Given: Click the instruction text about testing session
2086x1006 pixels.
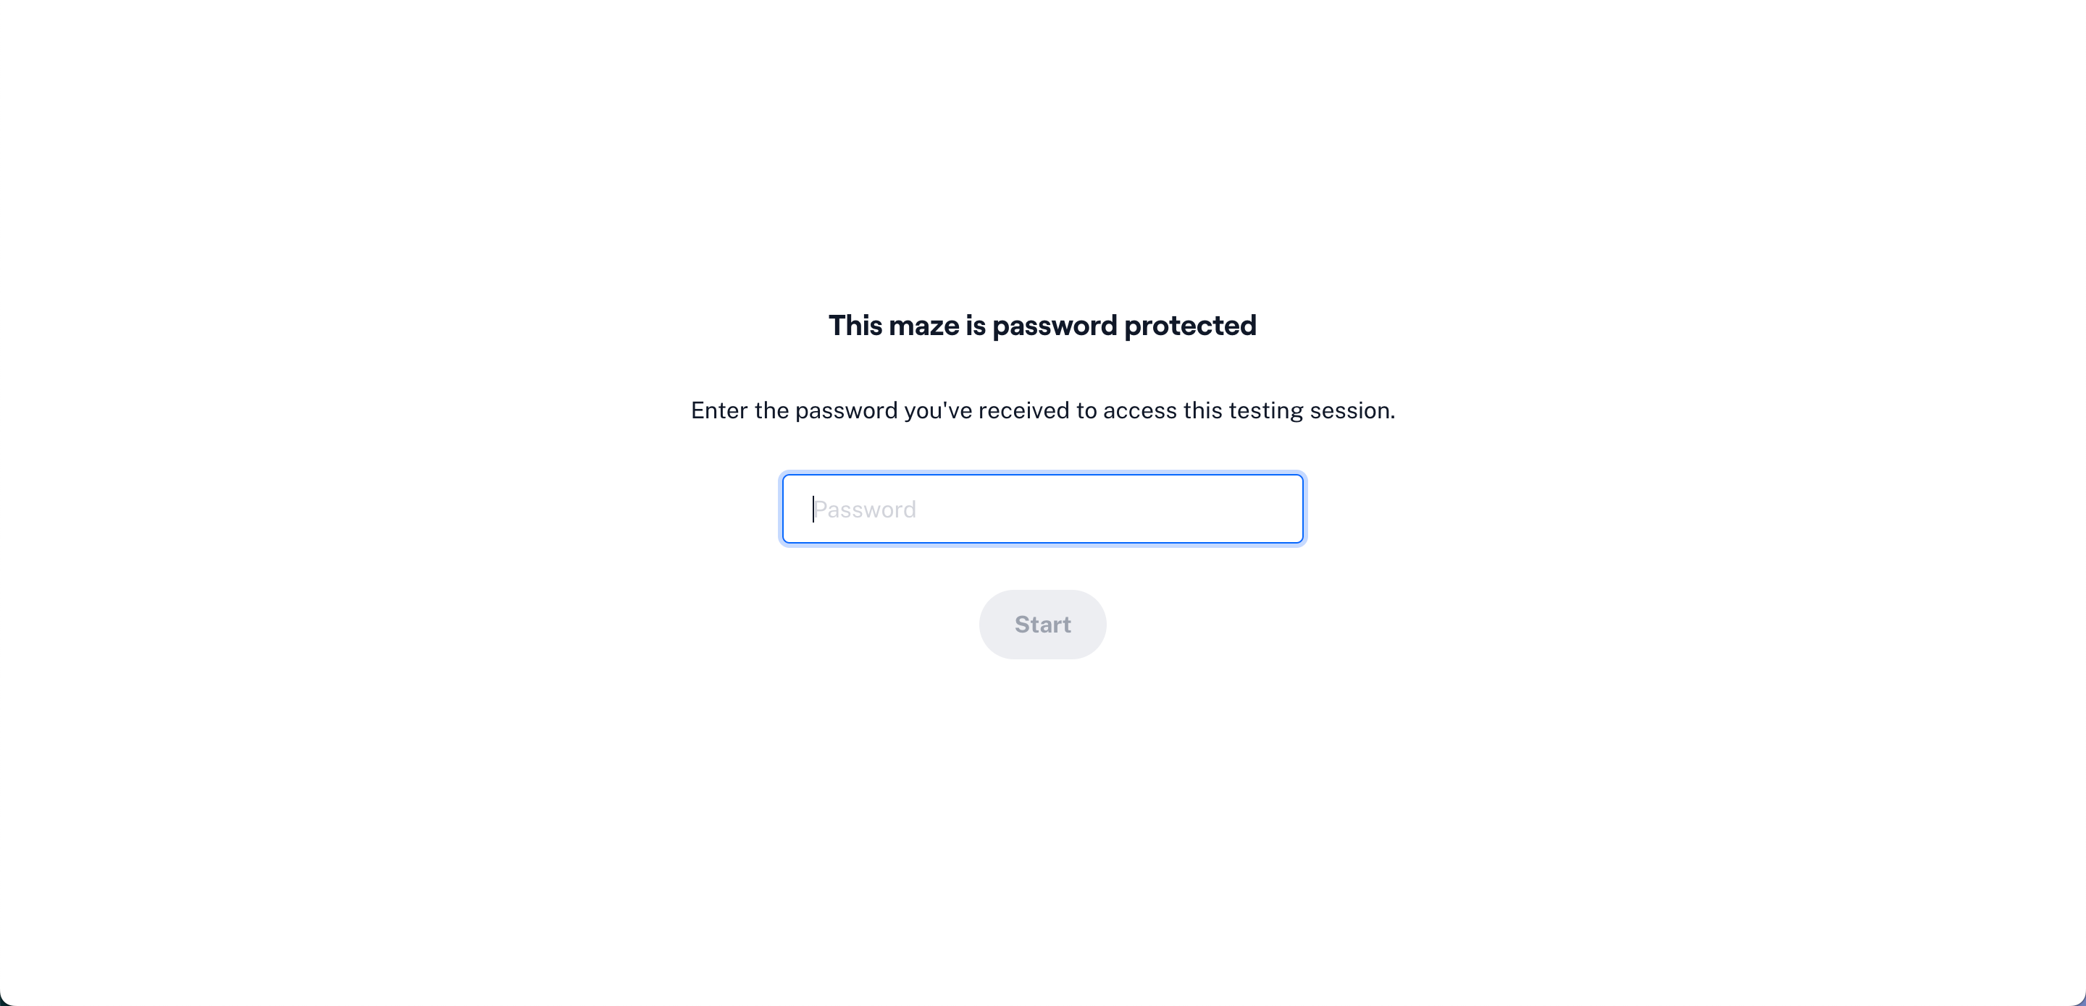Looking at the screenshot, I should coord(1042,410).
